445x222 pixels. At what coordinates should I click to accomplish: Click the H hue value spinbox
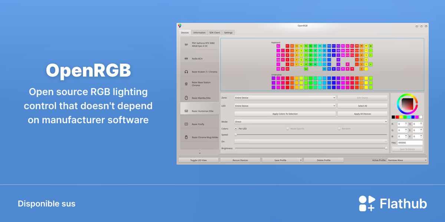(418, 124)
